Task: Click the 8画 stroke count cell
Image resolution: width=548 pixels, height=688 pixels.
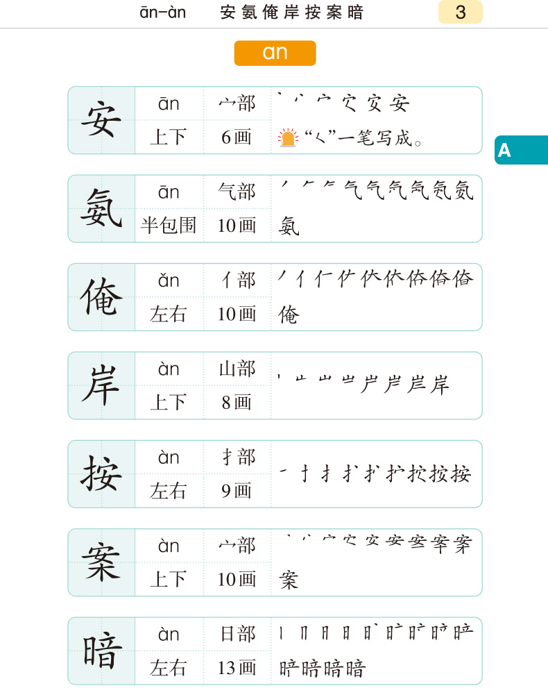Action: (x=237, y=402)
